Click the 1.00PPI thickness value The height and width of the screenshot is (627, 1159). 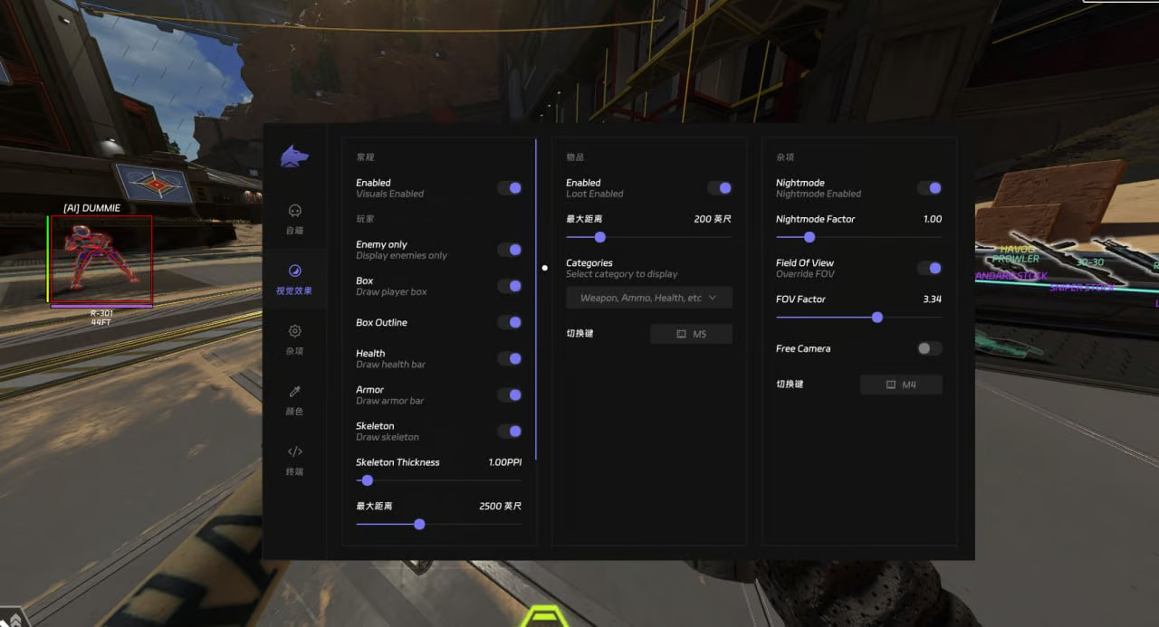tap(505, 462)
